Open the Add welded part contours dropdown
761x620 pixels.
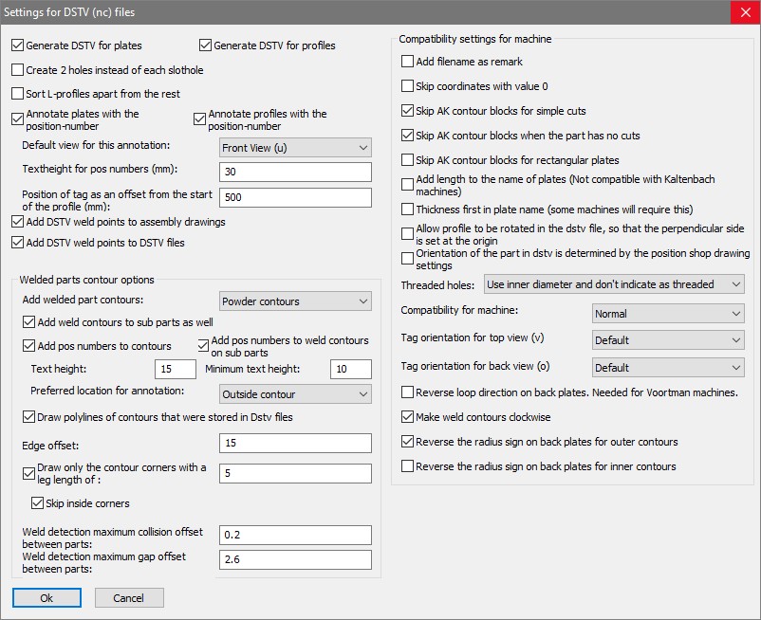tap(295, 301)
